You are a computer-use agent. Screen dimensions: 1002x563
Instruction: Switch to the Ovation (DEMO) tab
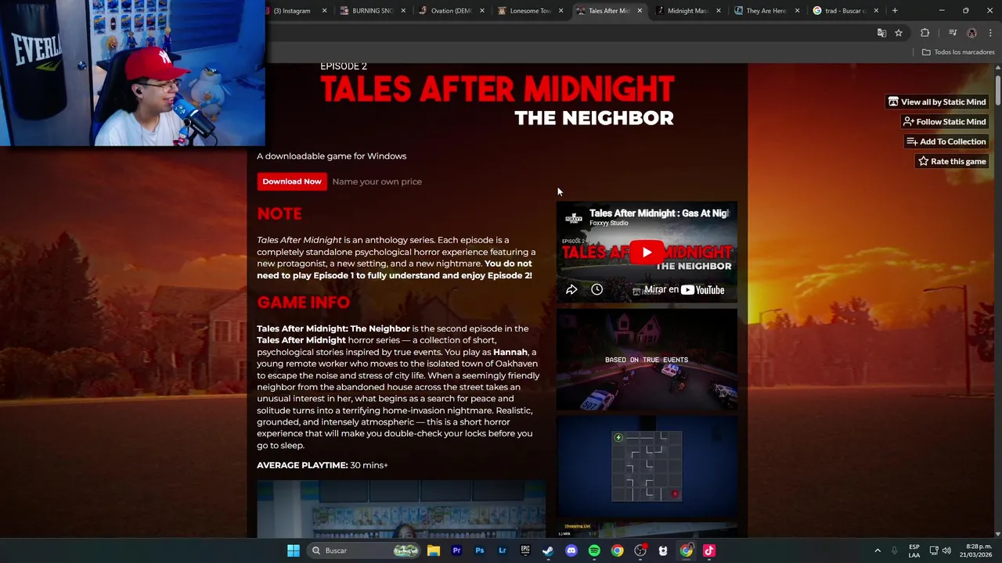[450, 11]
